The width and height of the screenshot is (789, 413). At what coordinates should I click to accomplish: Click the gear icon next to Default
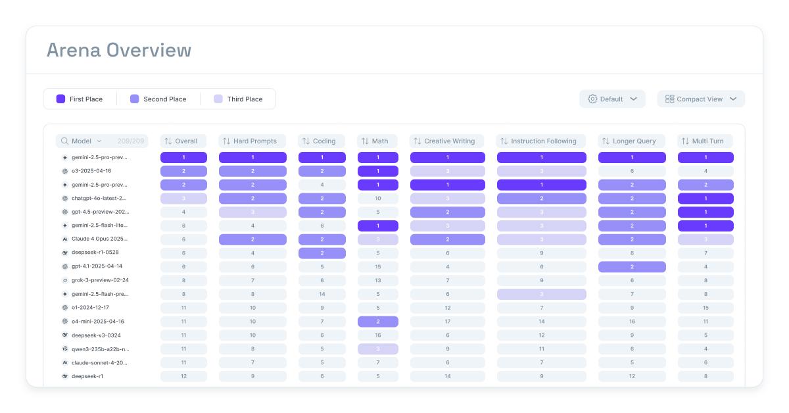[x=592, y=99]
